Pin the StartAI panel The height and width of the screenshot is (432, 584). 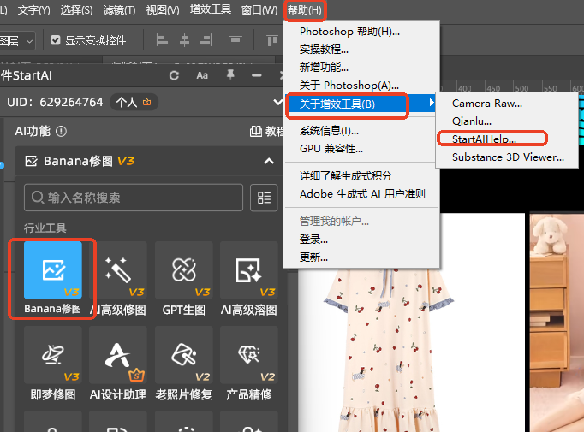tap(230, 75)
